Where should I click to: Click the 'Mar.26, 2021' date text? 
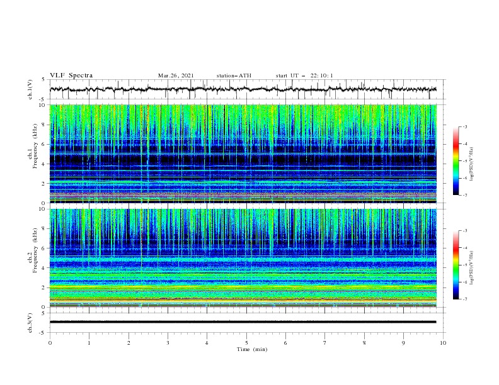point(176,75)
